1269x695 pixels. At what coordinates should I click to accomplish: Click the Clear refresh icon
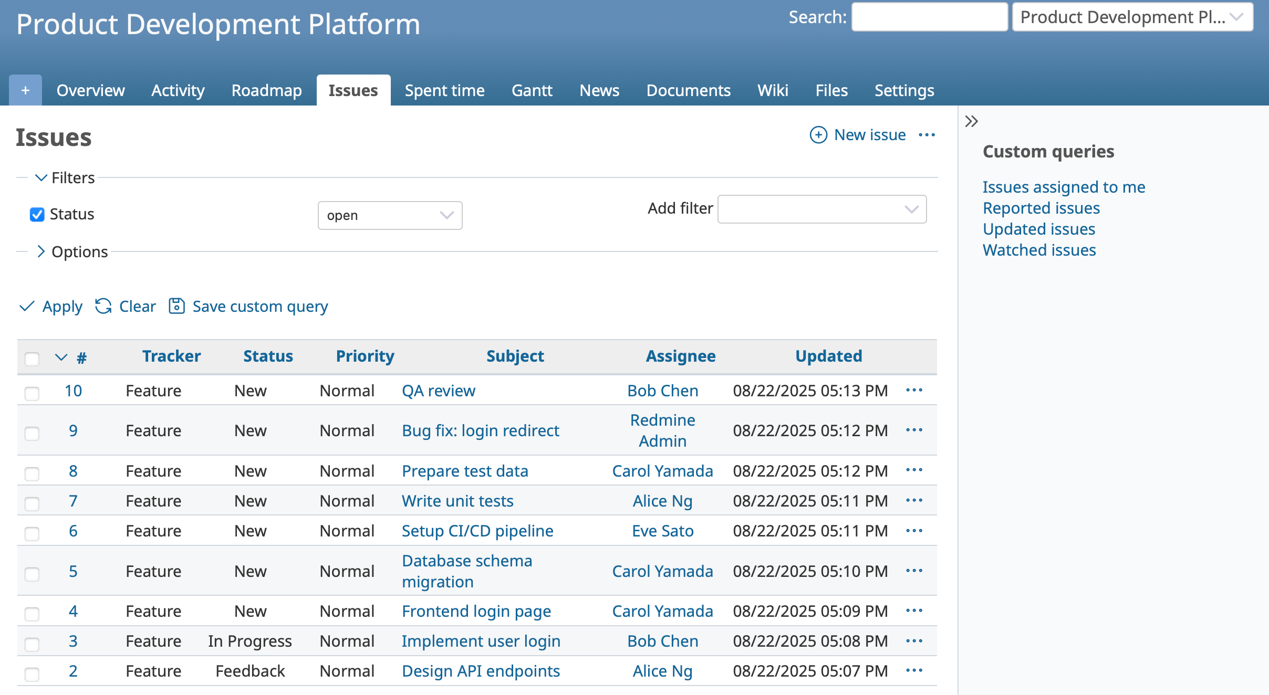pos(103,307)
